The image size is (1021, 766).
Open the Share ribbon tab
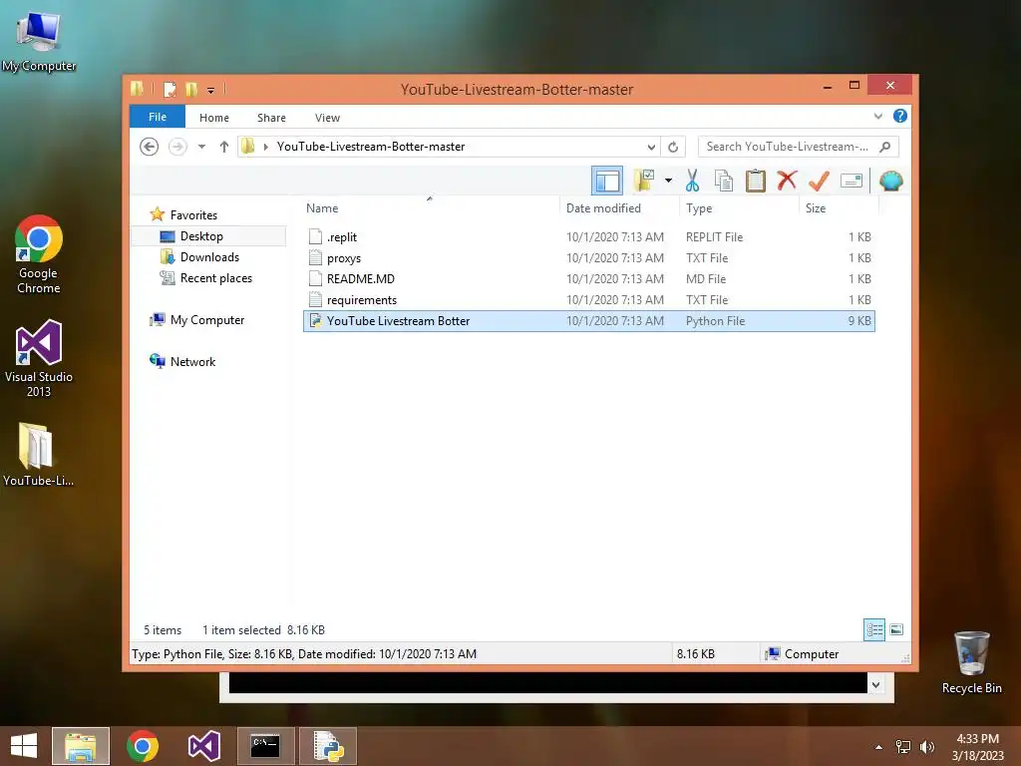271,118
